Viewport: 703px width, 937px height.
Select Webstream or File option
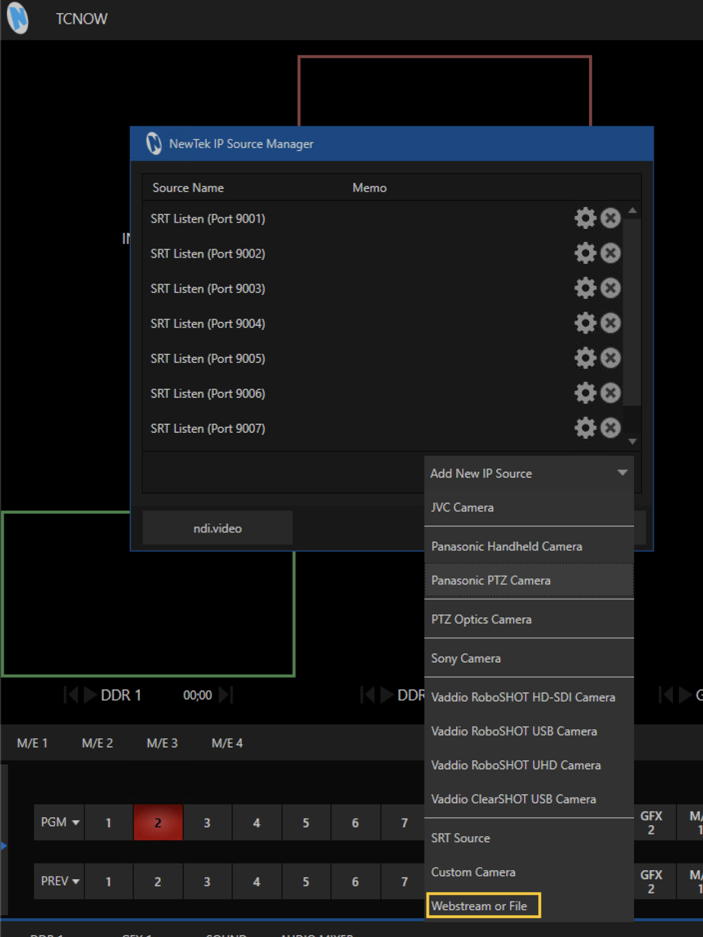pyautogui.click(x=483, y=905)
